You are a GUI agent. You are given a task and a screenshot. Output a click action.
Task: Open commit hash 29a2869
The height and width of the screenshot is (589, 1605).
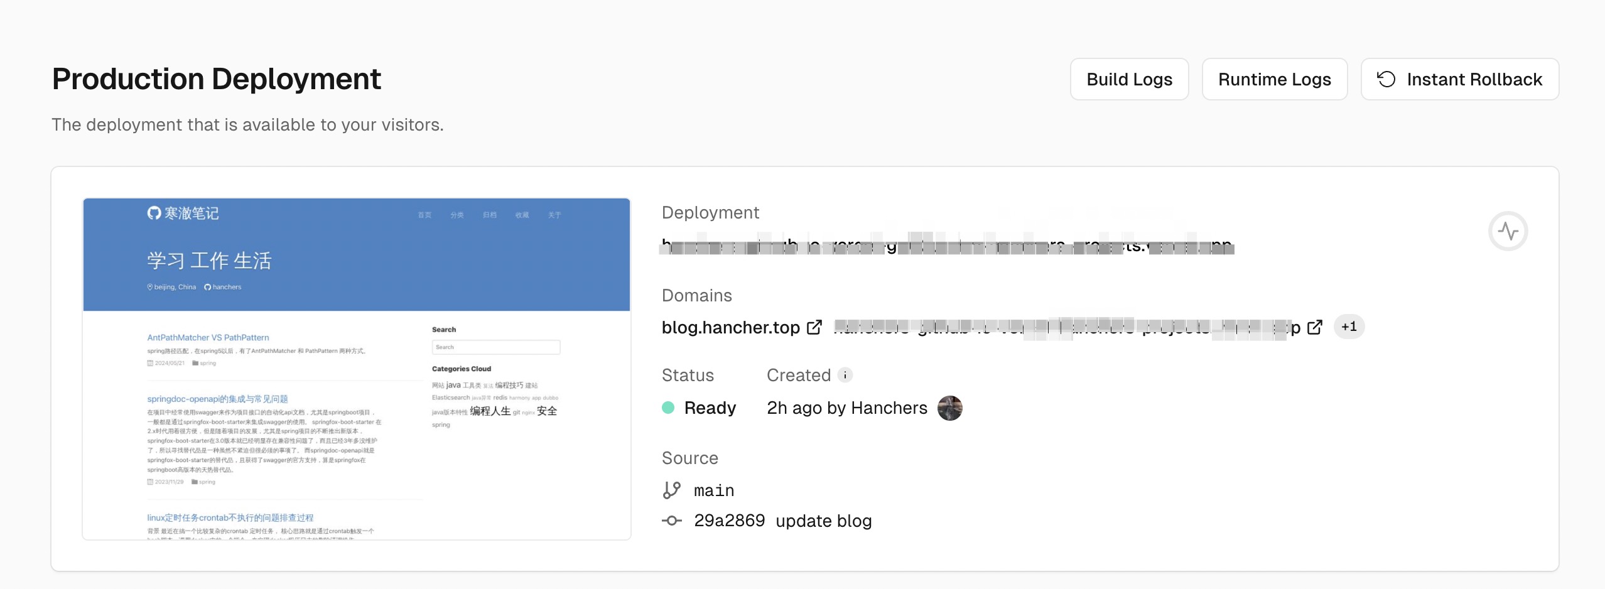pos(729,521)
